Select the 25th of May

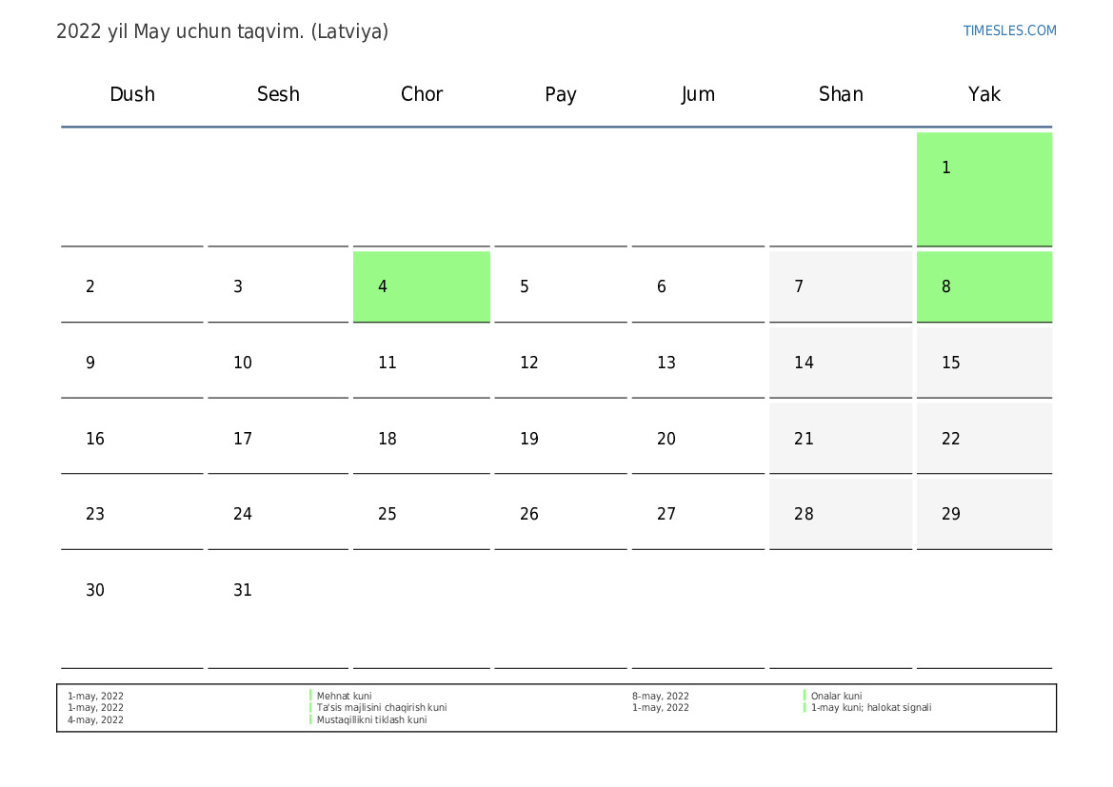click(x=421, y=514)
